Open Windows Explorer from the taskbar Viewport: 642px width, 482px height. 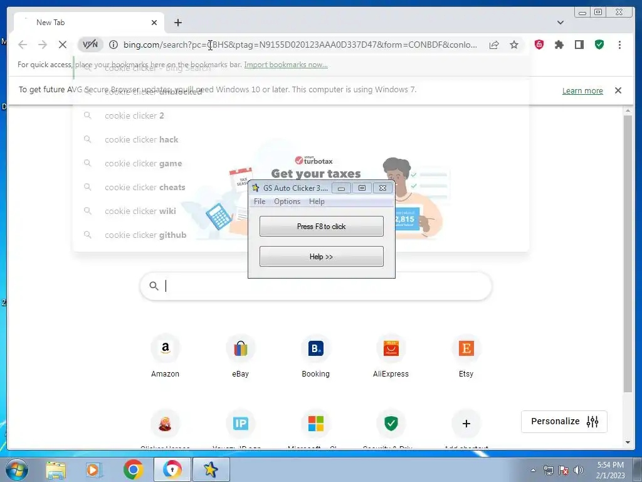pos(56,469)
